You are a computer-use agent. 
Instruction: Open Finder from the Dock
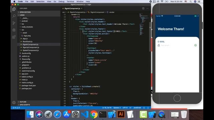(30, 114)
